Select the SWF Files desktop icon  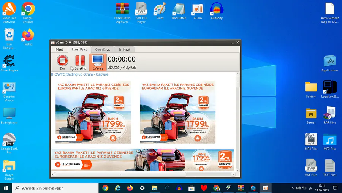pyautogui.click(x=311, y=168)
